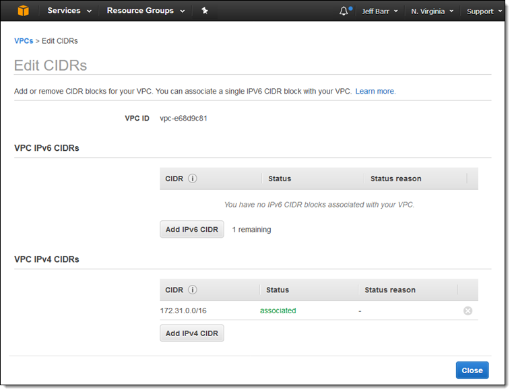Image resolution: width=512 pixels, height=392 pixels.
Task: Click the associated status text
Action: pyautogui.click(x=278, y=311)
